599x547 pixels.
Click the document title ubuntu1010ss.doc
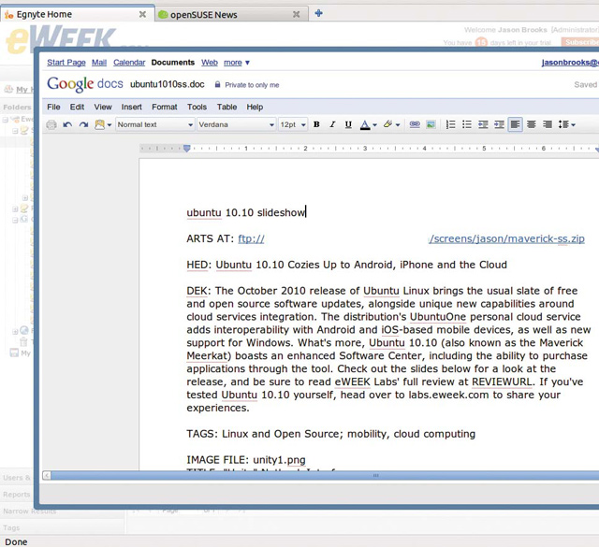[x=168, y=84]
